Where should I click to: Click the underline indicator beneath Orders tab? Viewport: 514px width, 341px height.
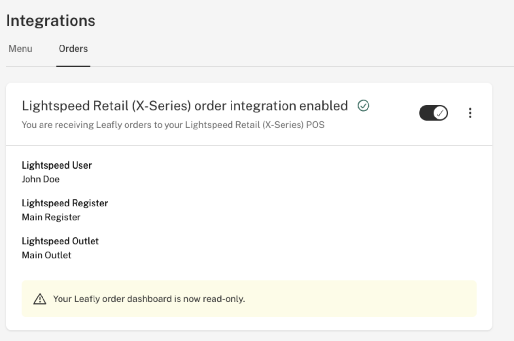(73, 66)
